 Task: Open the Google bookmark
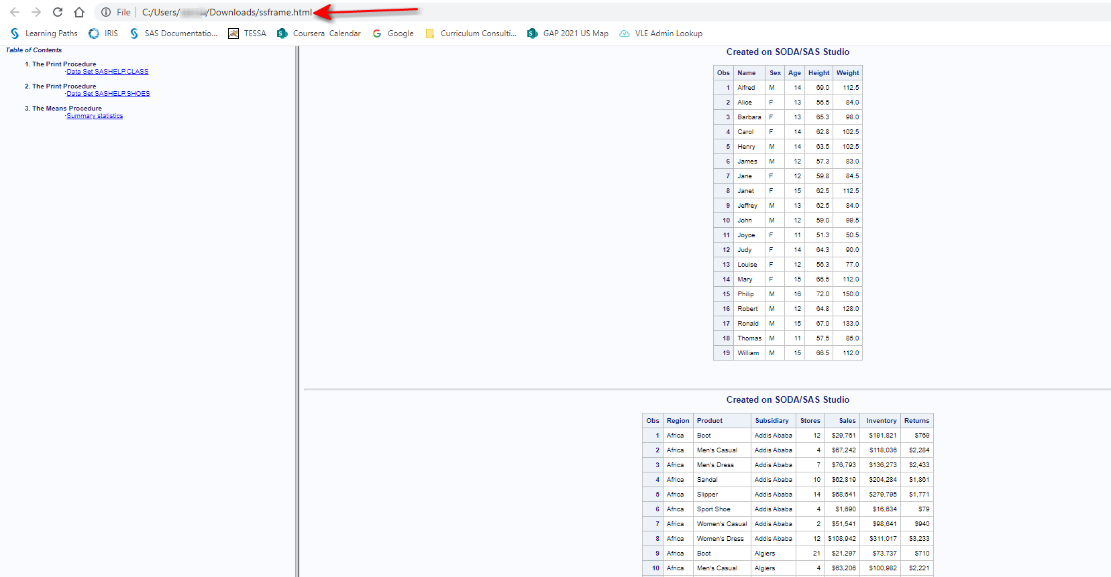tap(393, 34)
